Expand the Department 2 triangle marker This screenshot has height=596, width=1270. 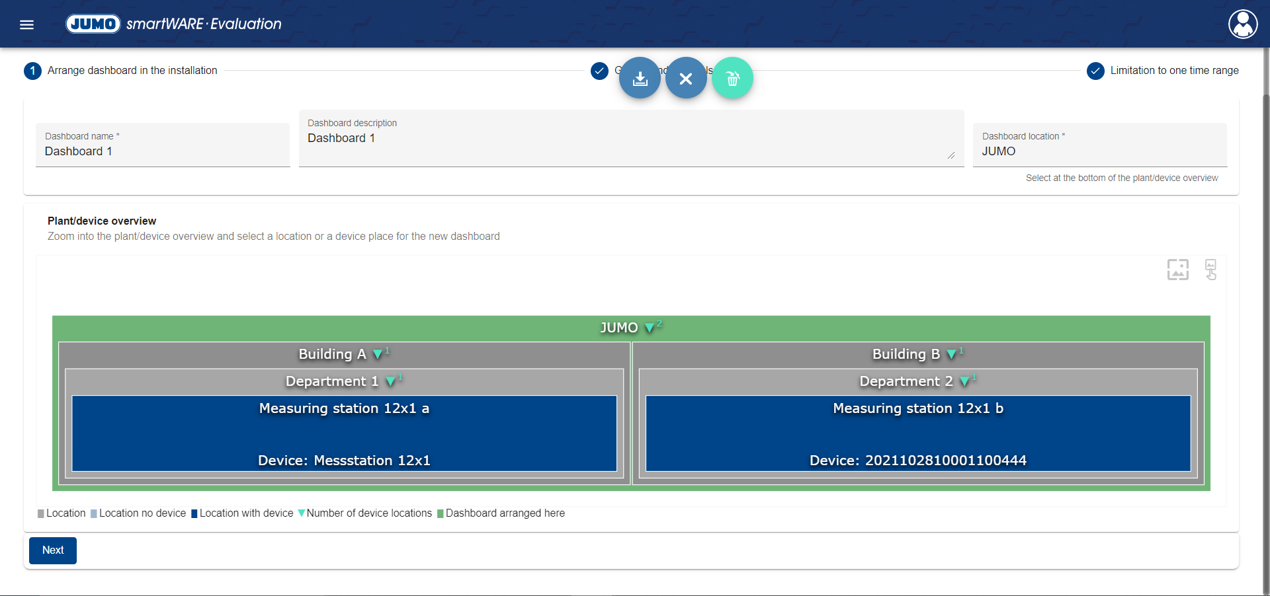point(964,381)
